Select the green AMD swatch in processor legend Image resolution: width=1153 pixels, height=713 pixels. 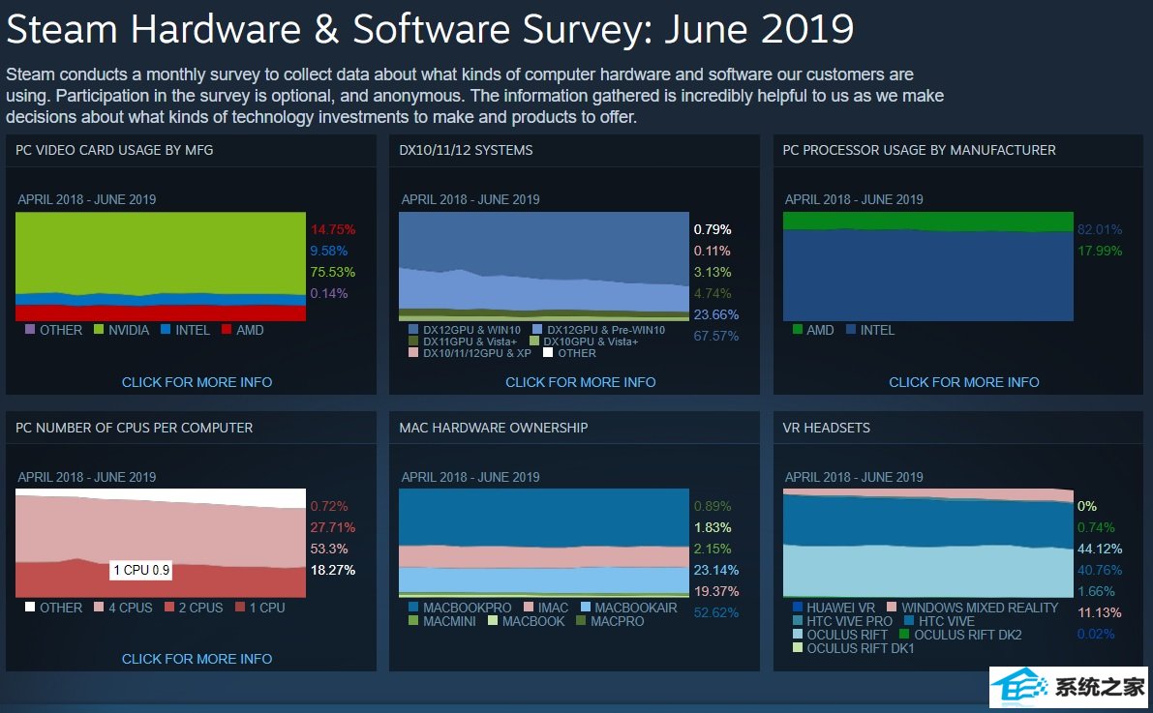point(797,329)
